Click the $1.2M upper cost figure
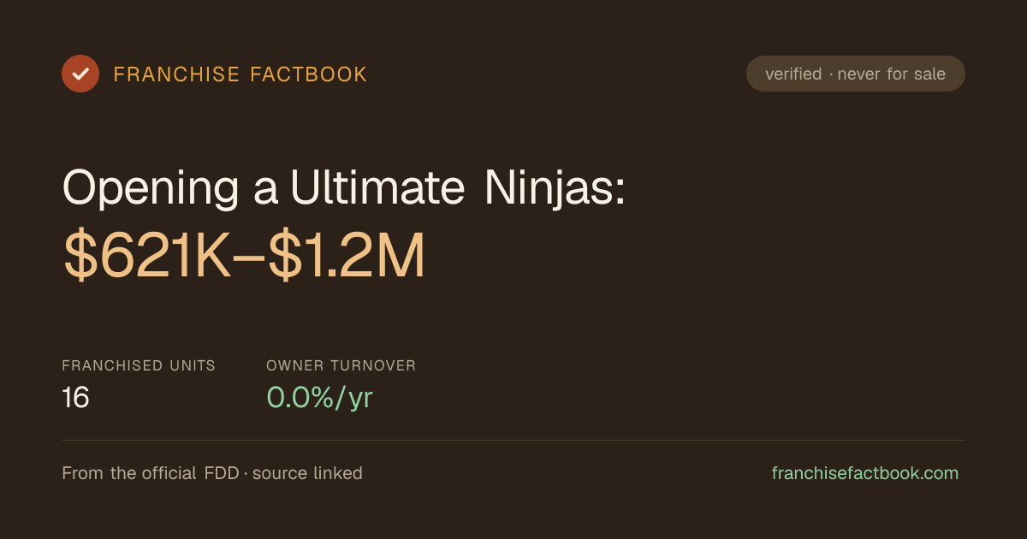This screenshot has height=539, width=1027. (347, 258)
